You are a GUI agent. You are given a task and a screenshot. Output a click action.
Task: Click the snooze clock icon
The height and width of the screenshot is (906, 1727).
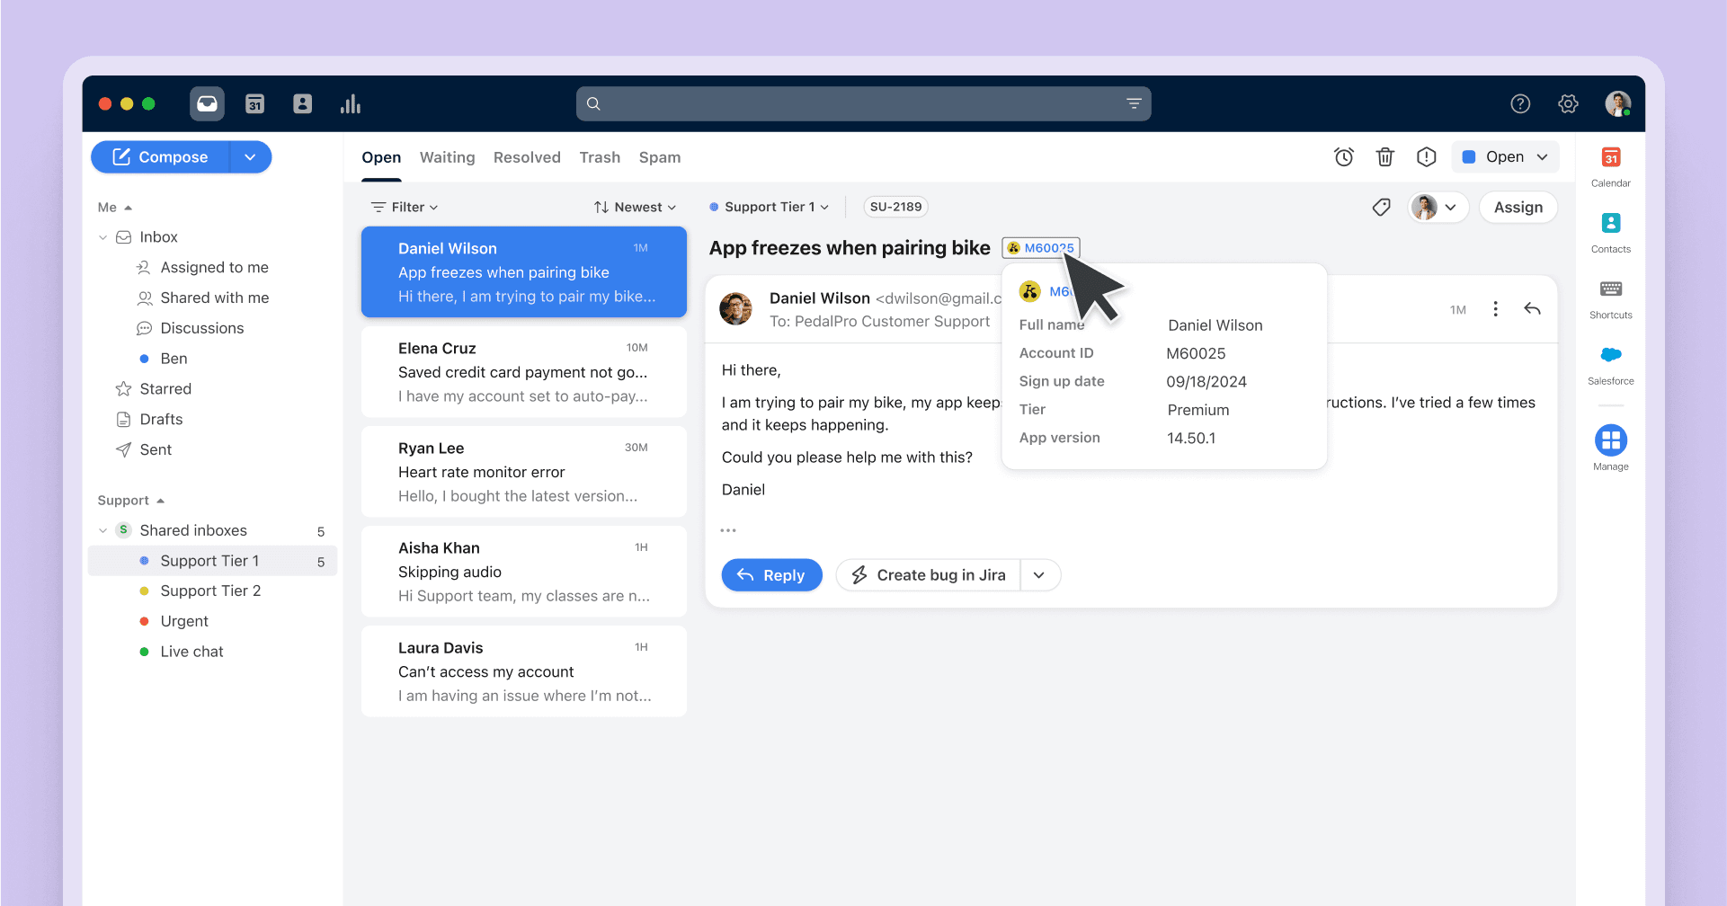(1343, 157)
